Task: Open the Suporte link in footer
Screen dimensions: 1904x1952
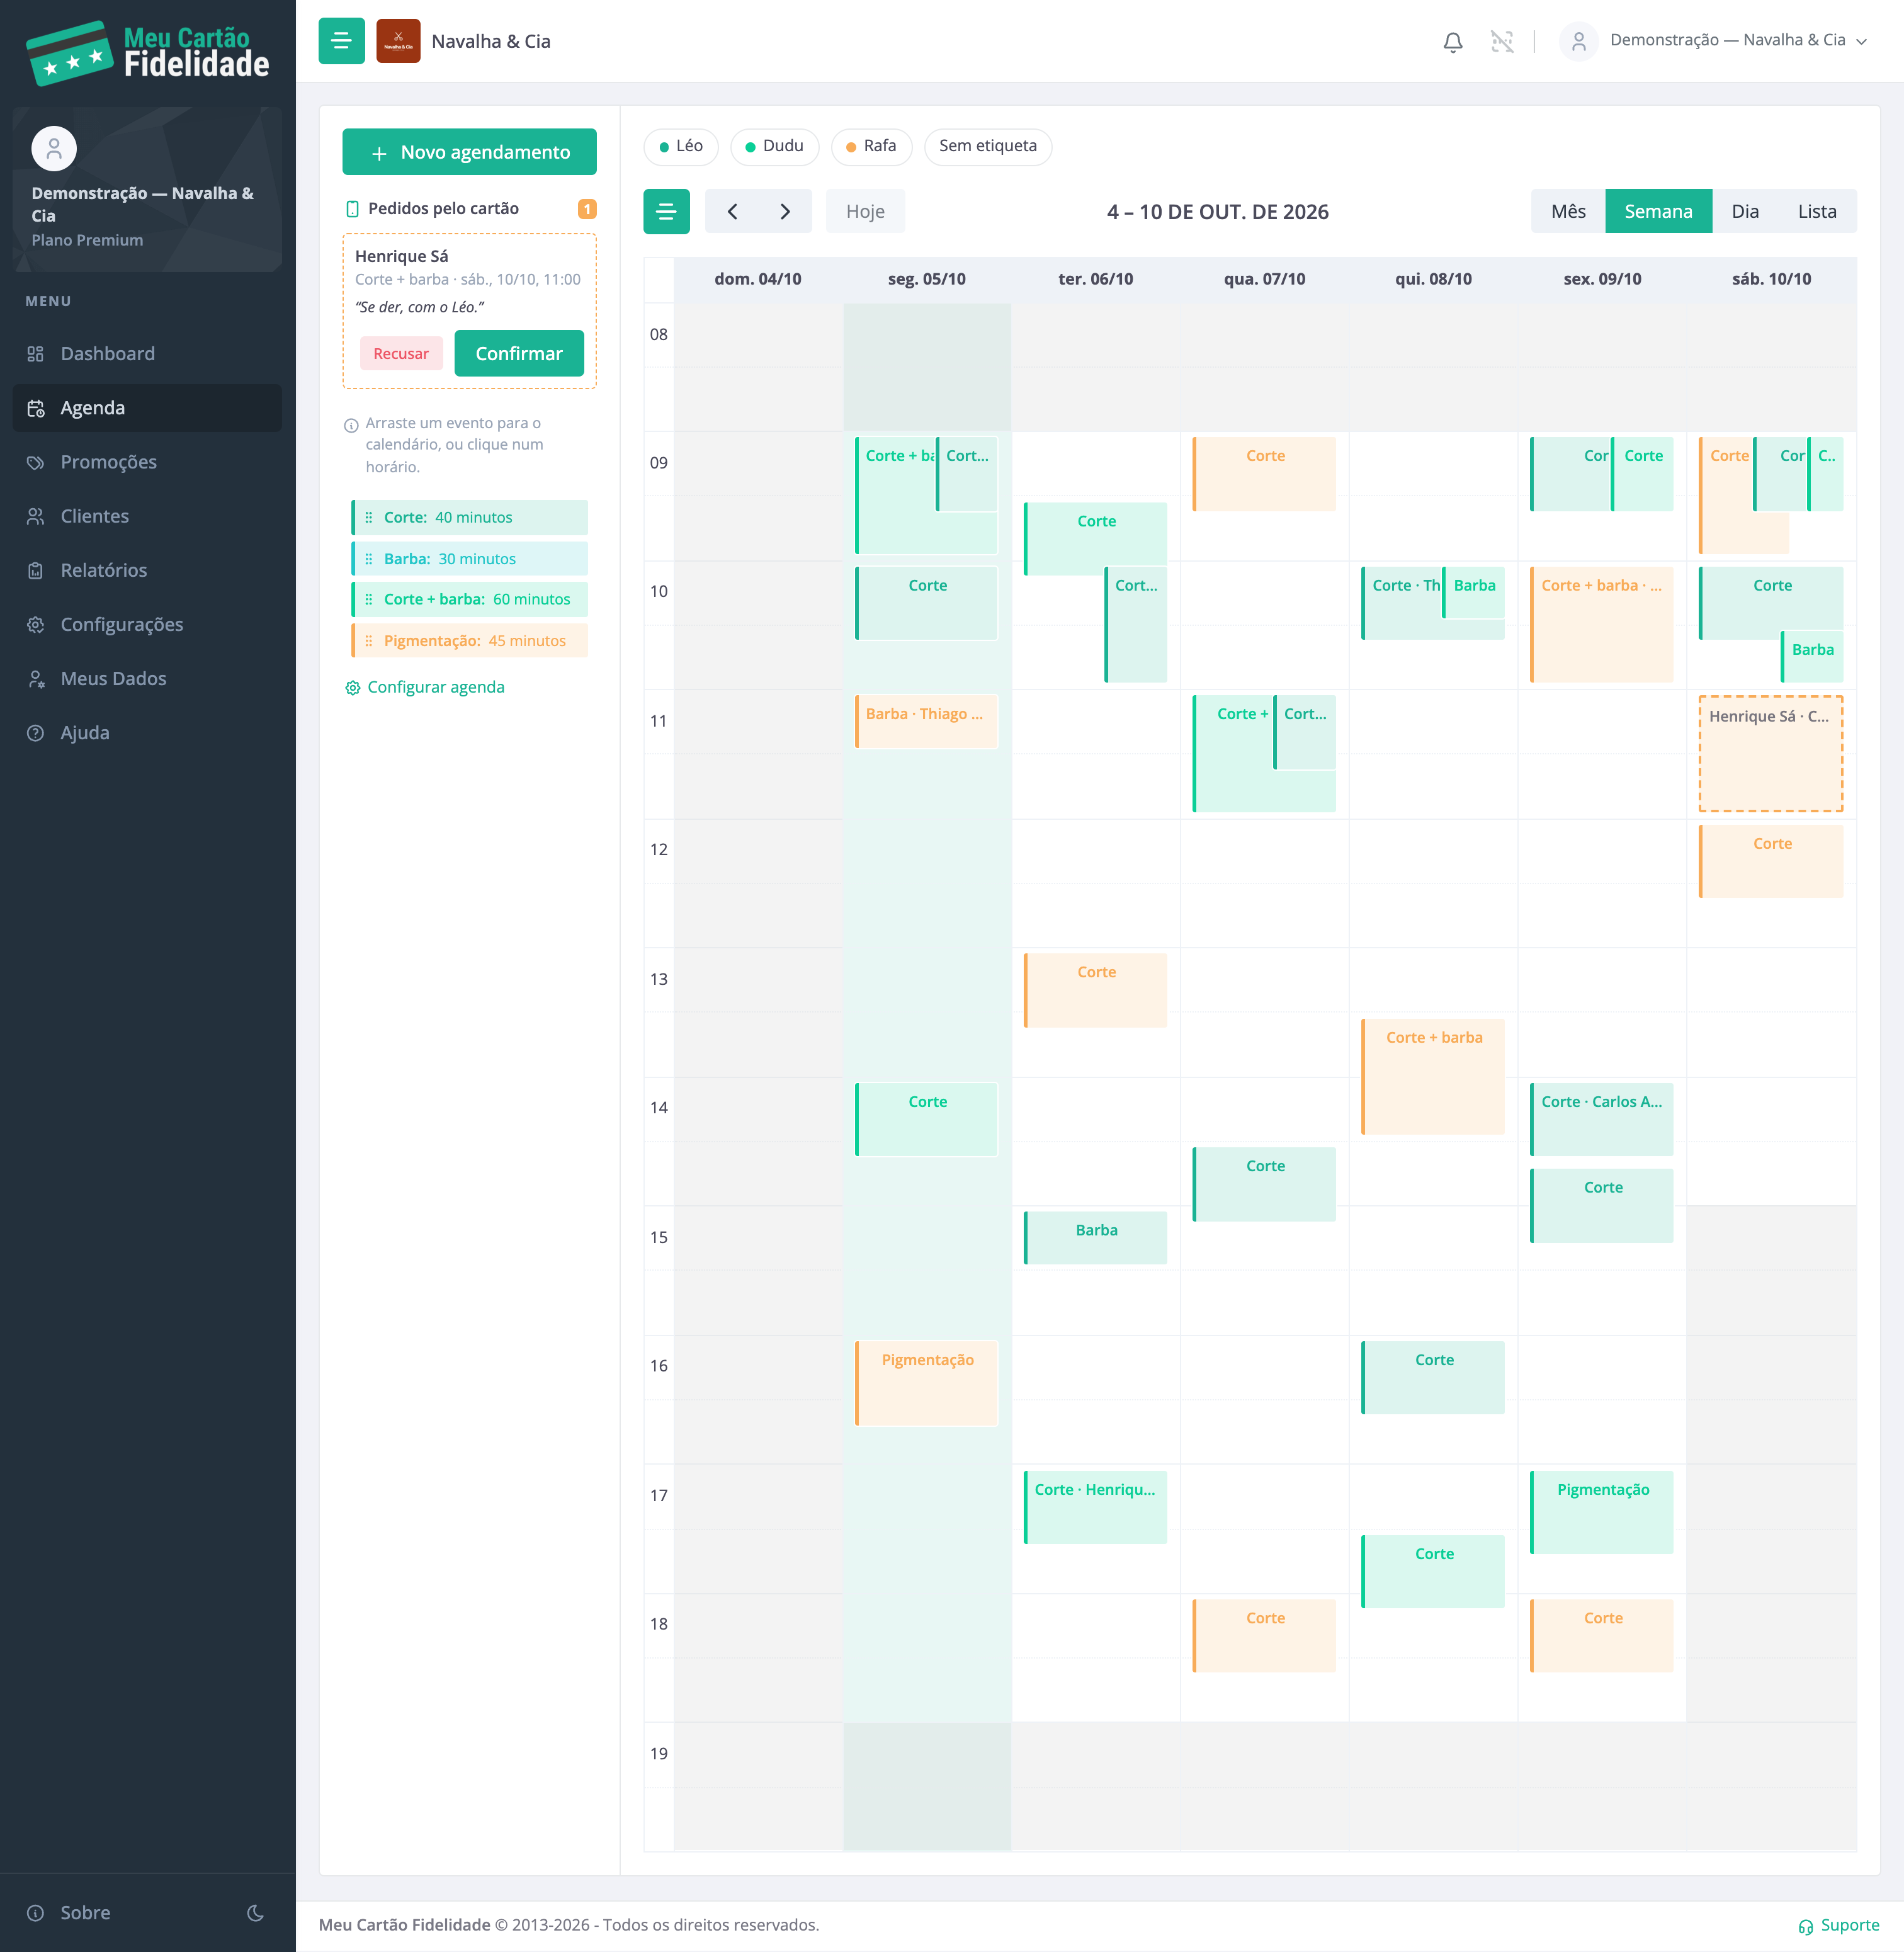Action: (x=1838, y=1925)
